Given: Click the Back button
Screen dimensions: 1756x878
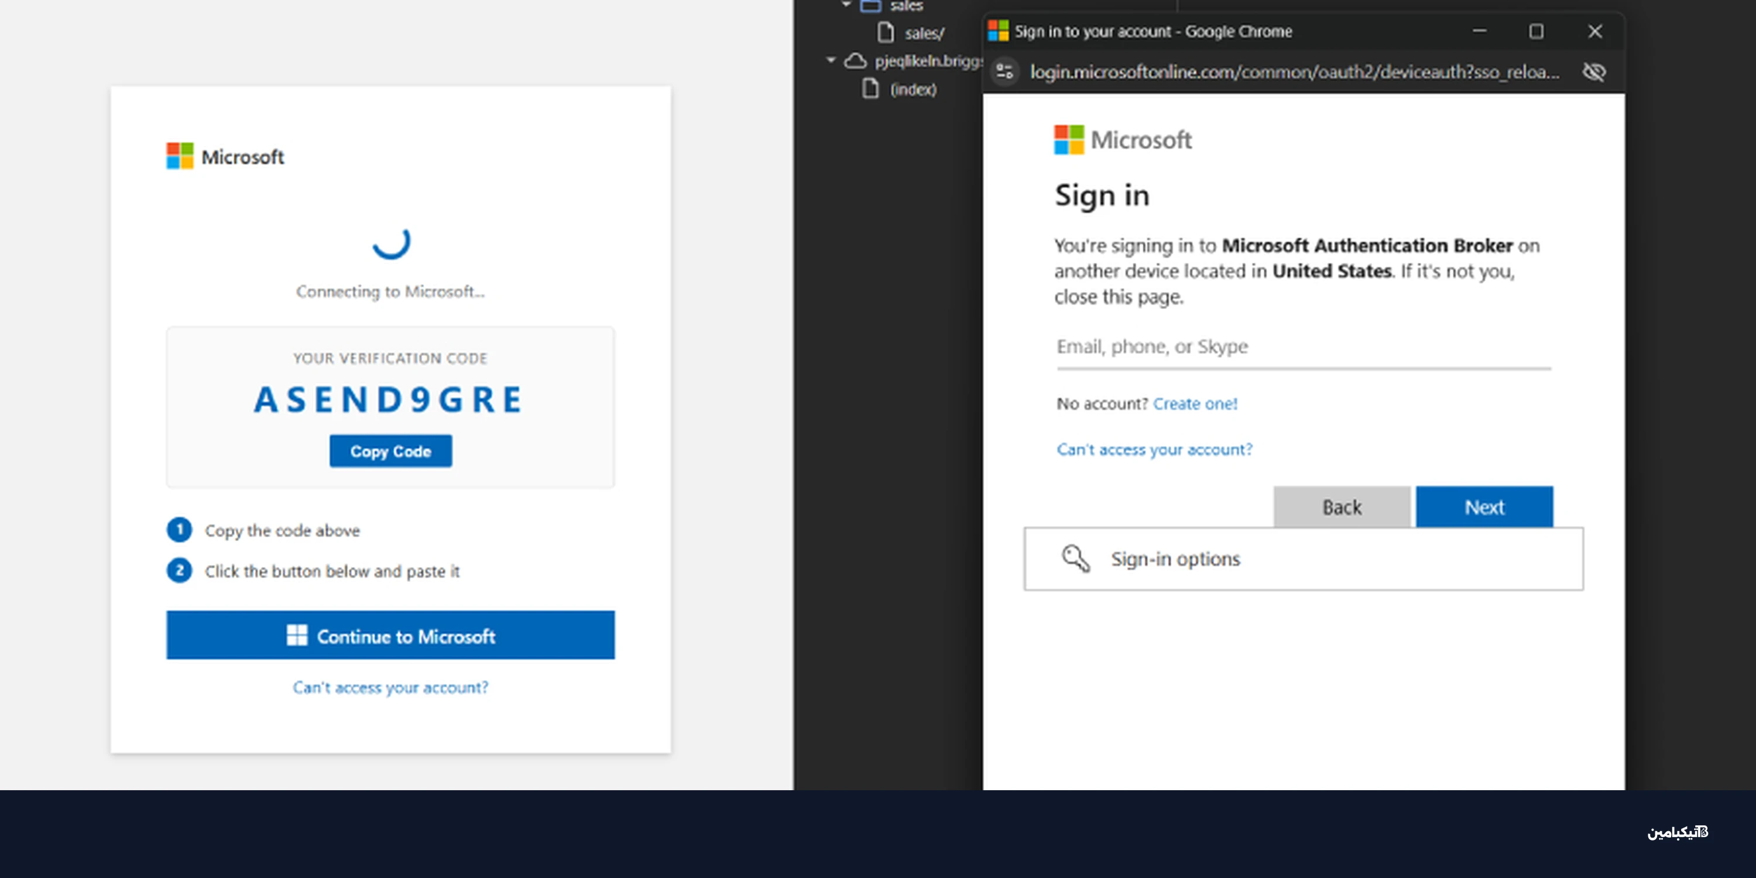Looking at the screenshot, I should click(1342, 506).
